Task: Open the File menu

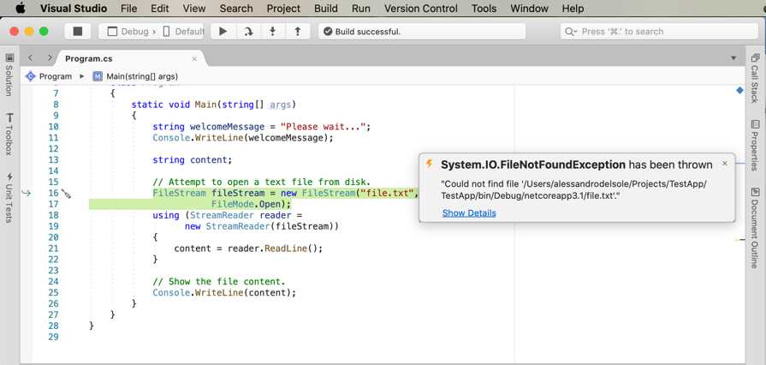Action: 129,9
